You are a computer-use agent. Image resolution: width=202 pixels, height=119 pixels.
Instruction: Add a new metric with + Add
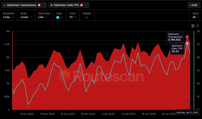coord(193,5)
